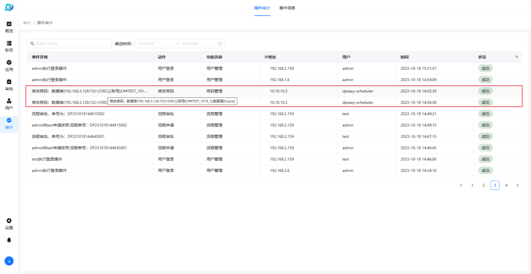Pick the 开始日期 start date field

(x=154, y=44)
